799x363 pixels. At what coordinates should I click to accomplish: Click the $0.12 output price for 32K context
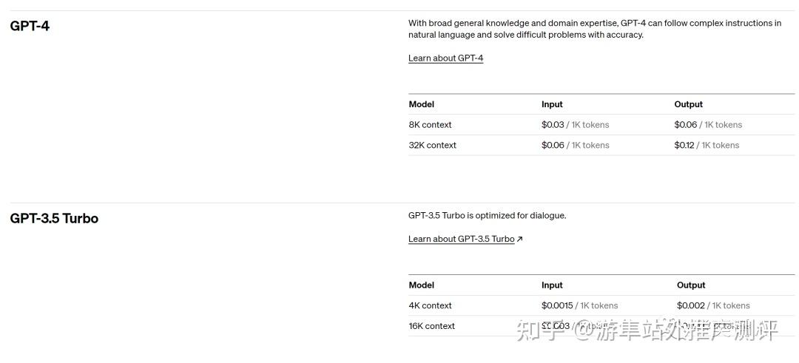[x=684, y=145]
